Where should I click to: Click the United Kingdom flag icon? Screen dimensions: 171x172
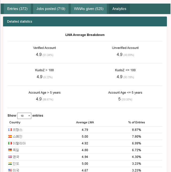[10, 157]
